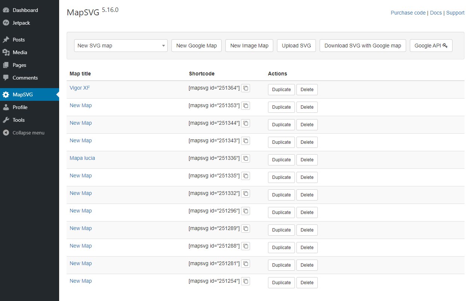Delete map with id 251289
466x301 pixels.
coord(307,230)
